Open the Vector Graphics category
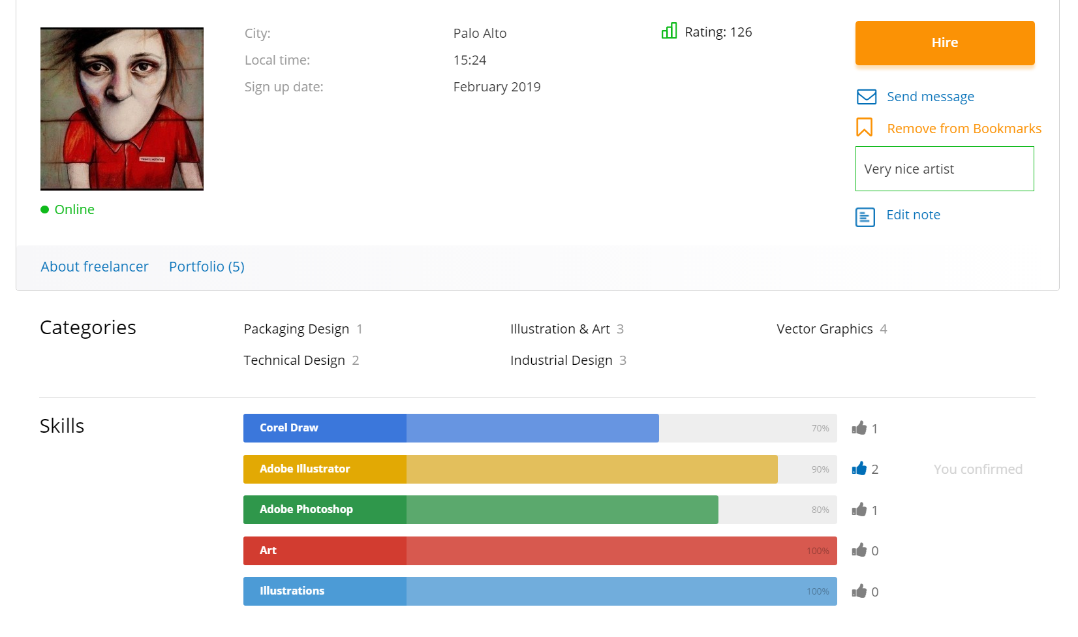Viewport: 1078px width, 637px height. pyautogui.click(x=824, y=329)
